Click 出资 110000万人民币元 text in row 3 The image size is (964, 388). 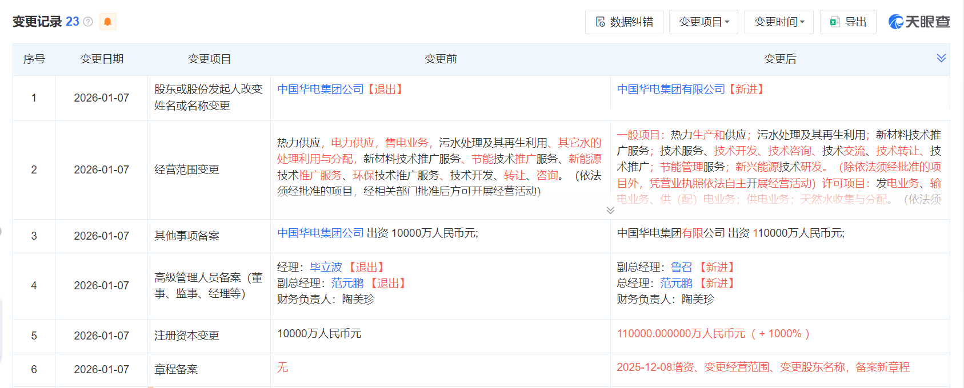pos(786,233)
